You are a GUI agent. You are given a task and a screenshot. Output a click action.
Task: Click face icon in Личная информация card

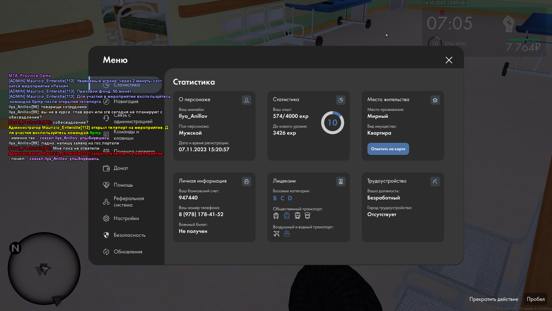247,182
